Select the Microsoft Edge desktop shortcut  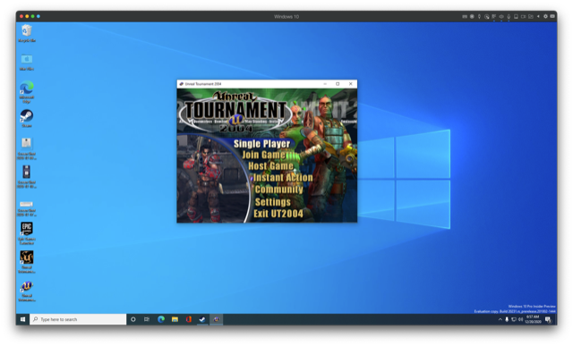click(x=27, y=92)
